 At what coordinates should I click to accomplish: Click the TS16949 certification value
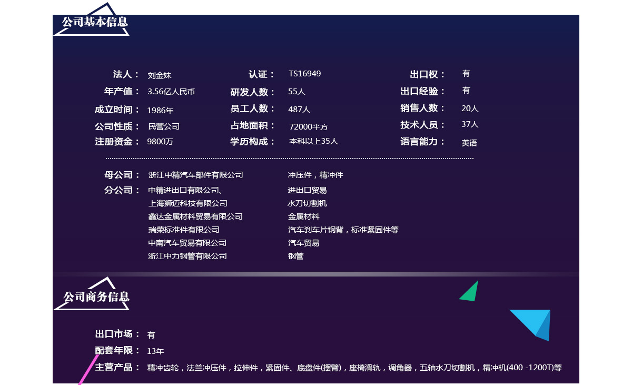(304, 74)
